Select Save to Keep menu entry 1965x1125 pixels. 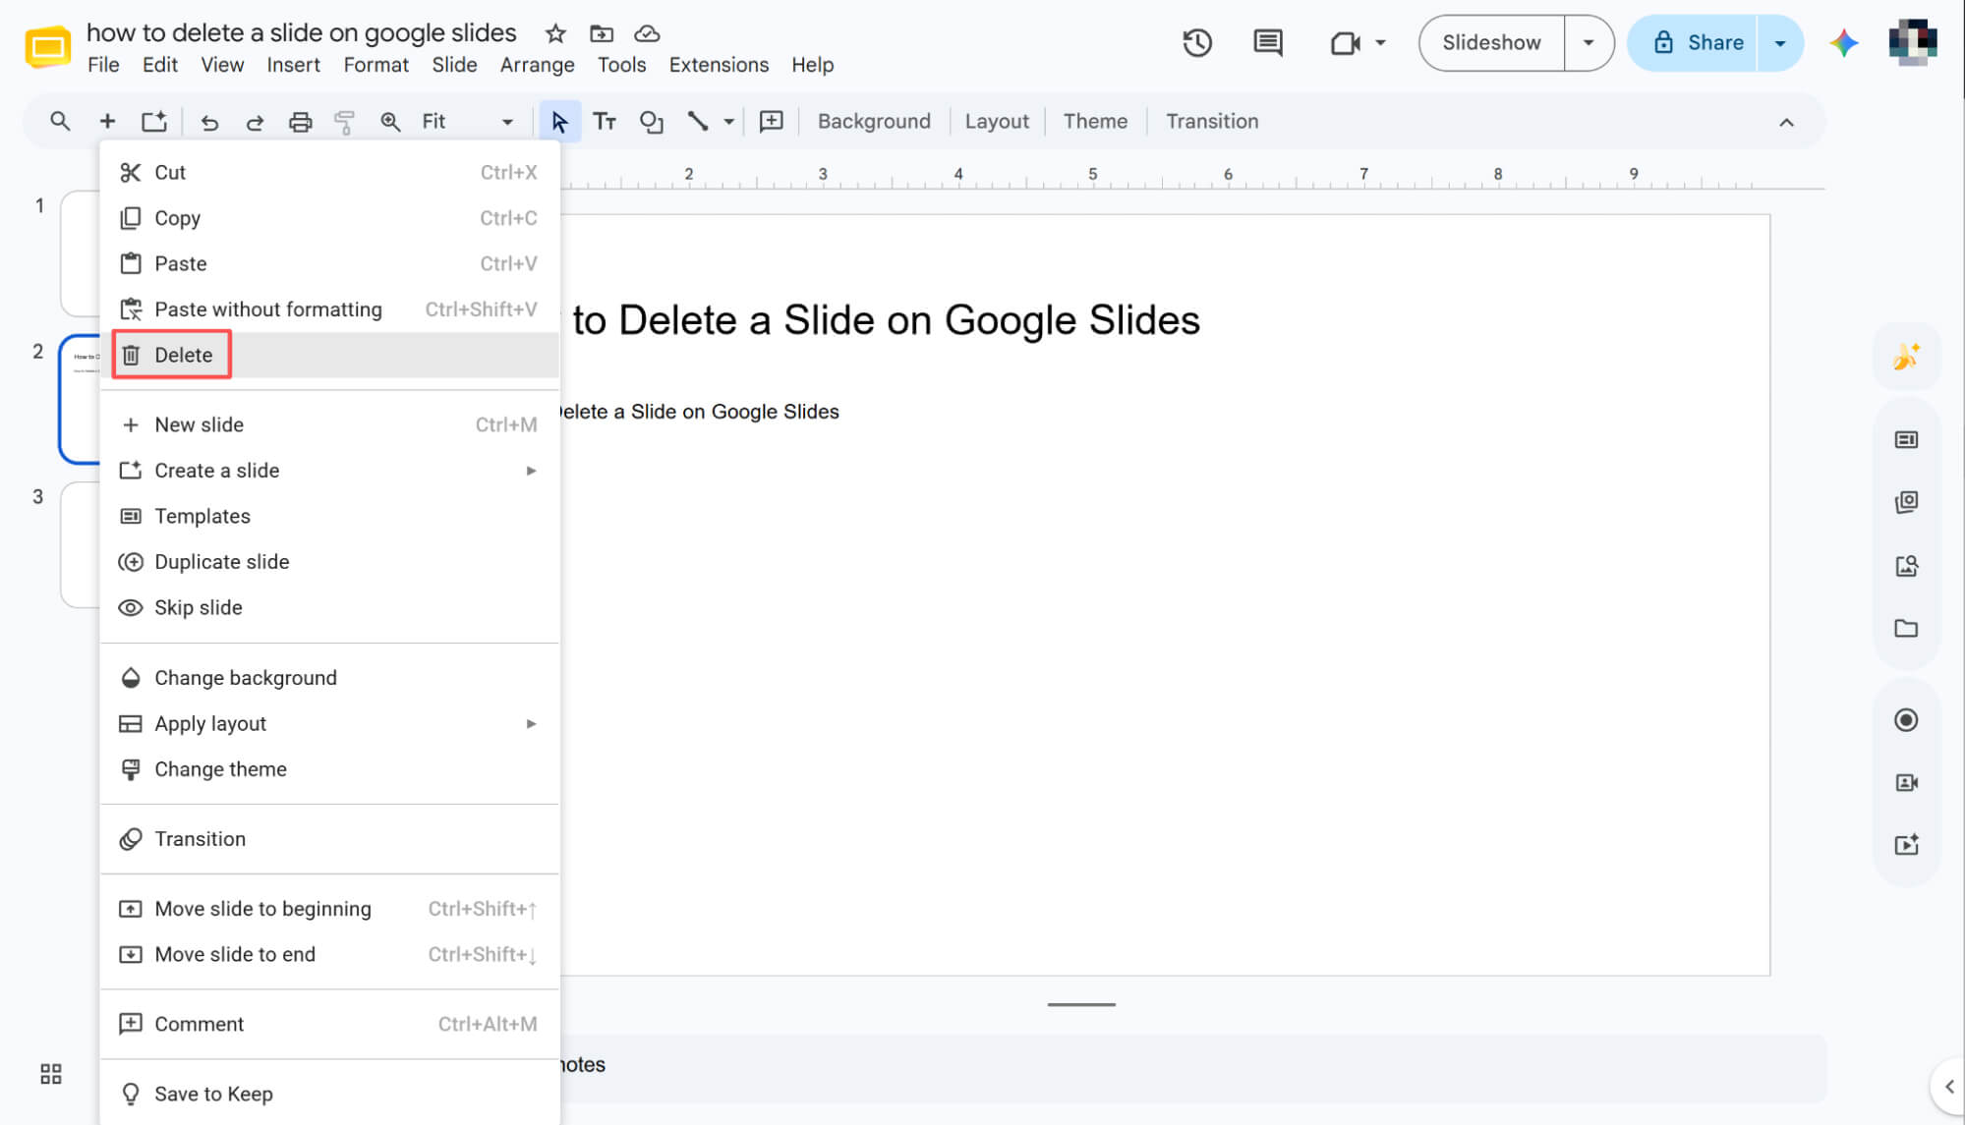[x=330, y=1095]
